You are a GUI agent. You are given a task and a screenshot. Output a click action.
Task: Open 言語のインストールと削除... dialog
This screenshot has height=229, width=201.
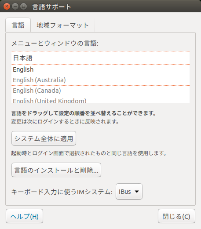[x=56, y=170]
